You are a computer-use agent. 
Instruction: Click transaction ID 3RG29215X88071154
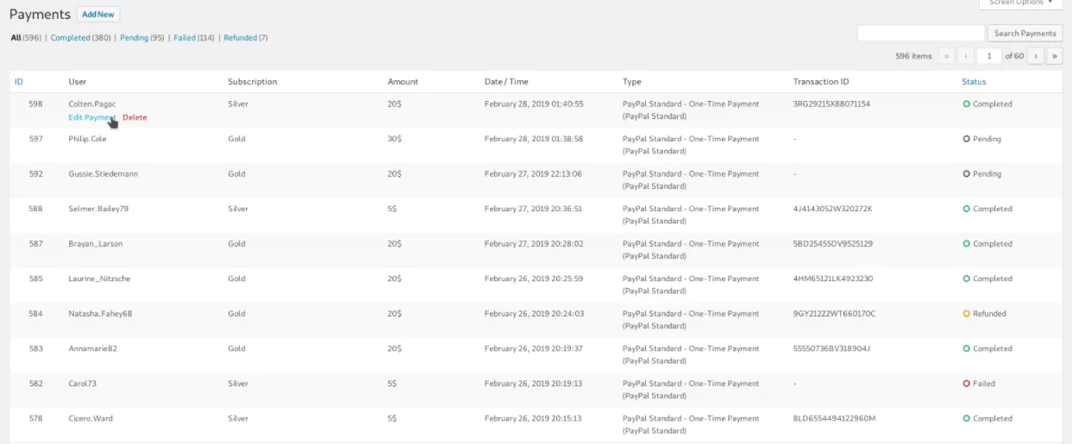(x=831, y=103)
